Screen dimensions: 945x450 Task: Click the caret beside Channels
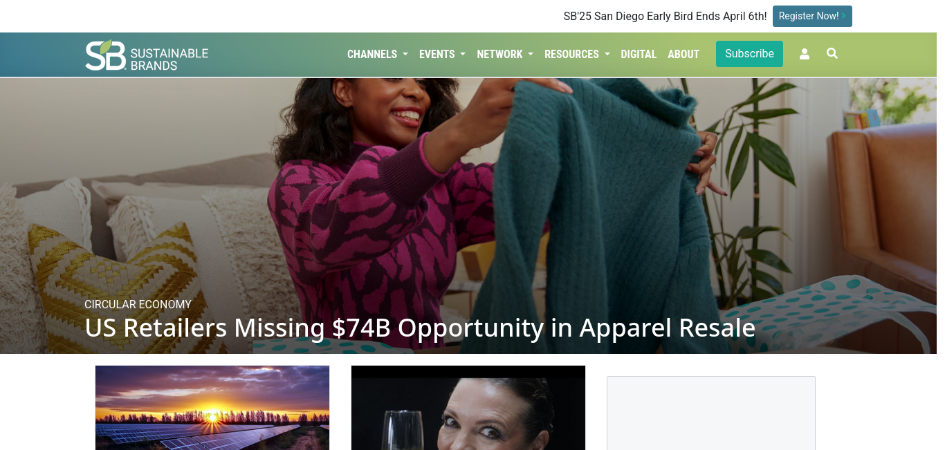click(x=405, y=54)
